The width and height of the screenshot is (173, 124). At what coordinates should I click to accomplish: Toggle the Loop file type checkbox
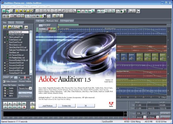(5, 91)
